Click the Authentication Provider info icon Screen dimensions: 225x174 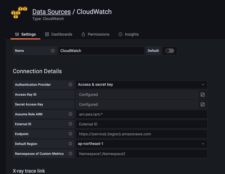click(x=70, y=85)
